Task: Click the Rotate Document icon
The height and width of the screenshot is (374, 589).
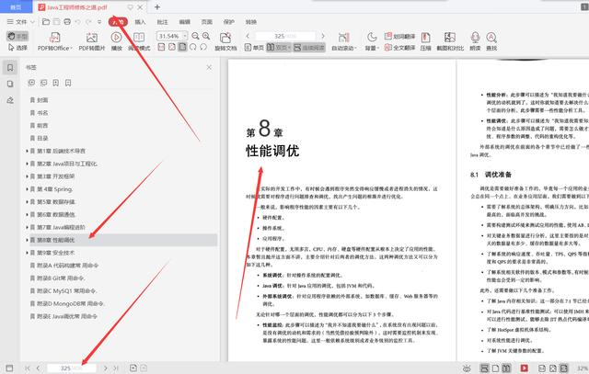Action: (225, 38)
